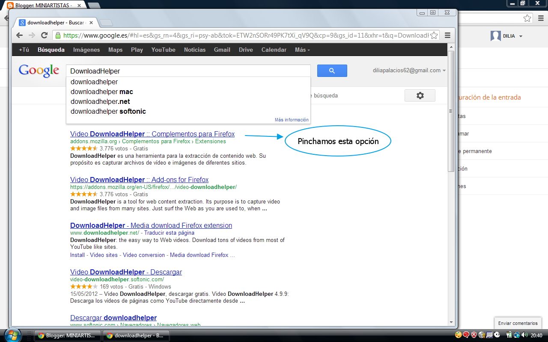Bookmark the Google search page with the star
Screen dimensions: 548x342
(x=434, y=35)
